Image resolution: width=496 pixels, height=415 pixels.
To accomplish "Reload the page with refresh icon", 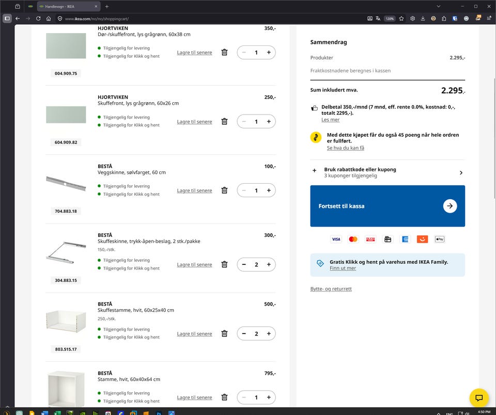I will [x=38, y=19].
